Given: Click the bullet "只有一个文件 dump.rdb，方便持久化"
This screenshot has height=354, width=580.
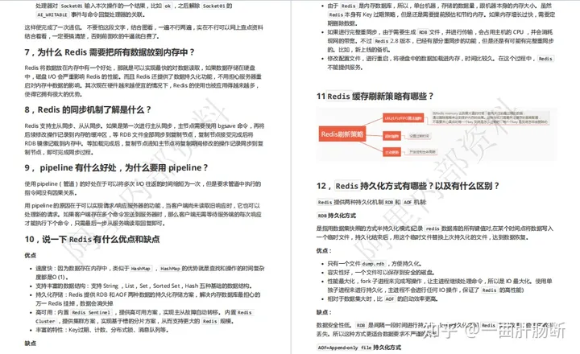Looking at the screenshot, I should click(x=375, y=263).
